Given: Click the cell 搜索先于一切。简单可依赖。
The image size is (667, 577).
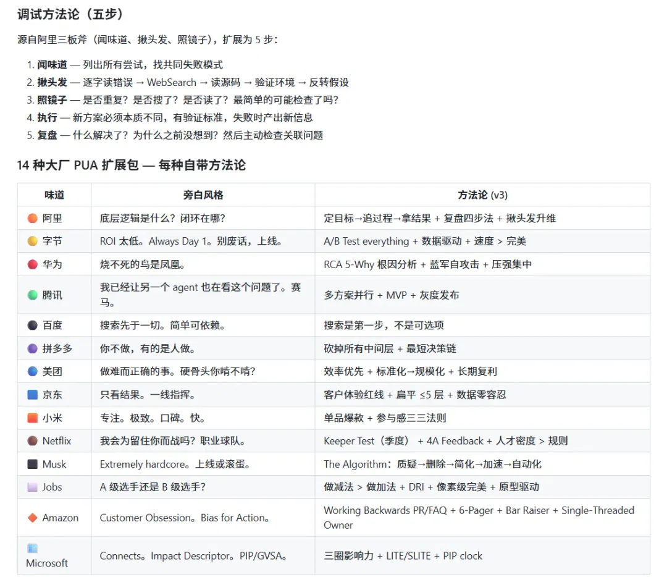Looking at the screenshot, I should point(203,326).
